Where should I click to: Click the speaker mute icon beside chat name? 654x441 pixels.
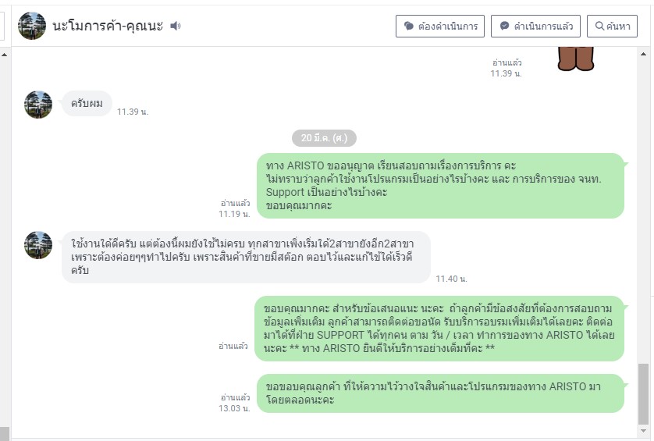coord(175,26)
